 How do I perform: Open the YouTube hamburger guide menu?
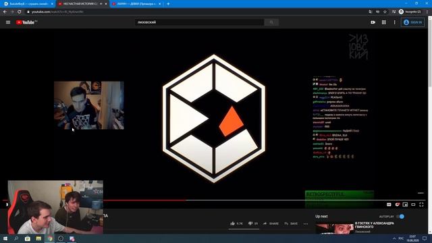8,22
